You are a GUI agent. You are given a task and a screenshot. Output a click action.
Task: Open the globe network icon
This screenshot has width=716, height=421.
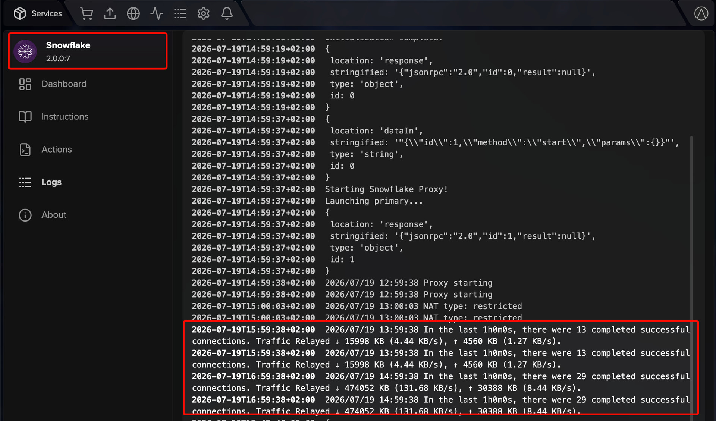coord(133,13)
